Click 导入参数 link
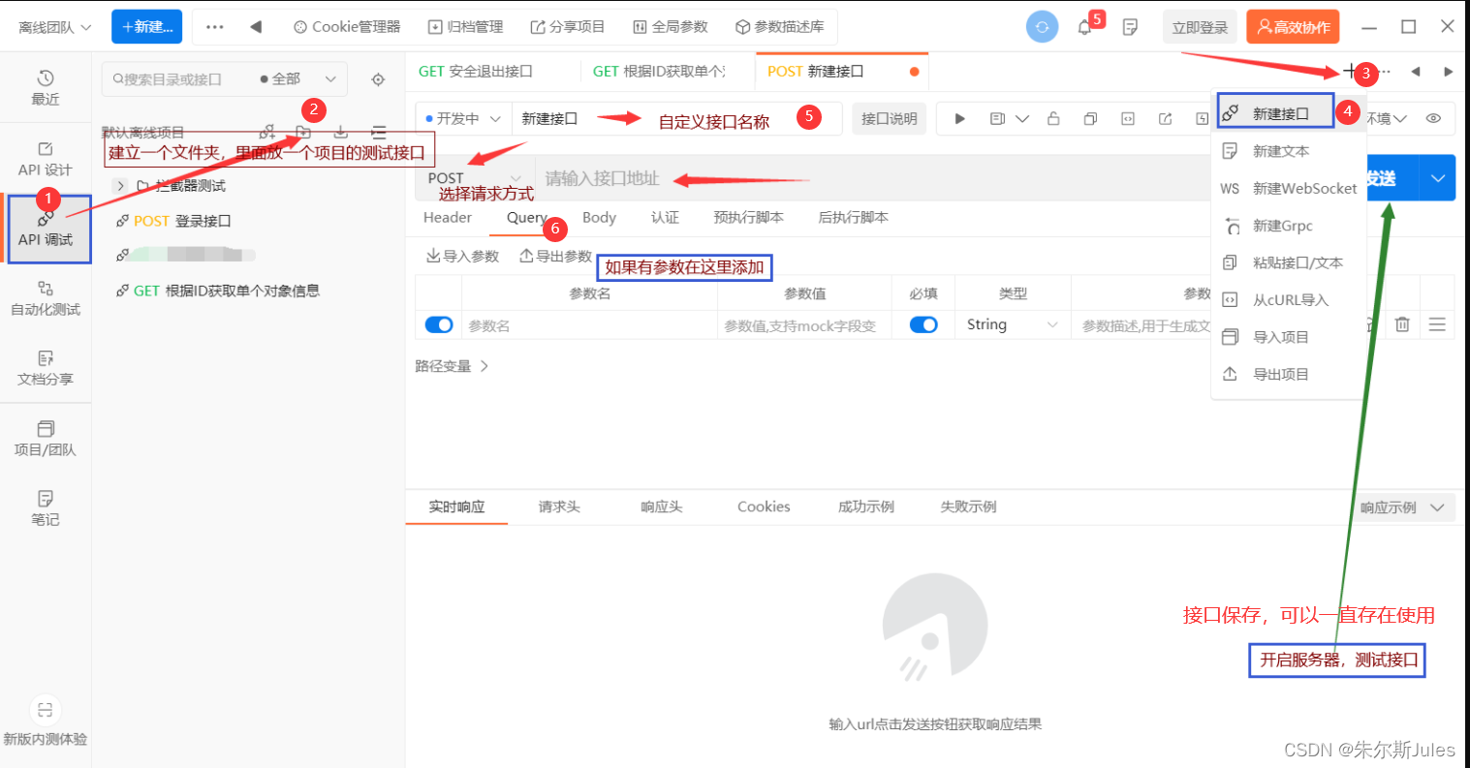The width and height of the screenshot is (1470, 768). pos(462,257)
